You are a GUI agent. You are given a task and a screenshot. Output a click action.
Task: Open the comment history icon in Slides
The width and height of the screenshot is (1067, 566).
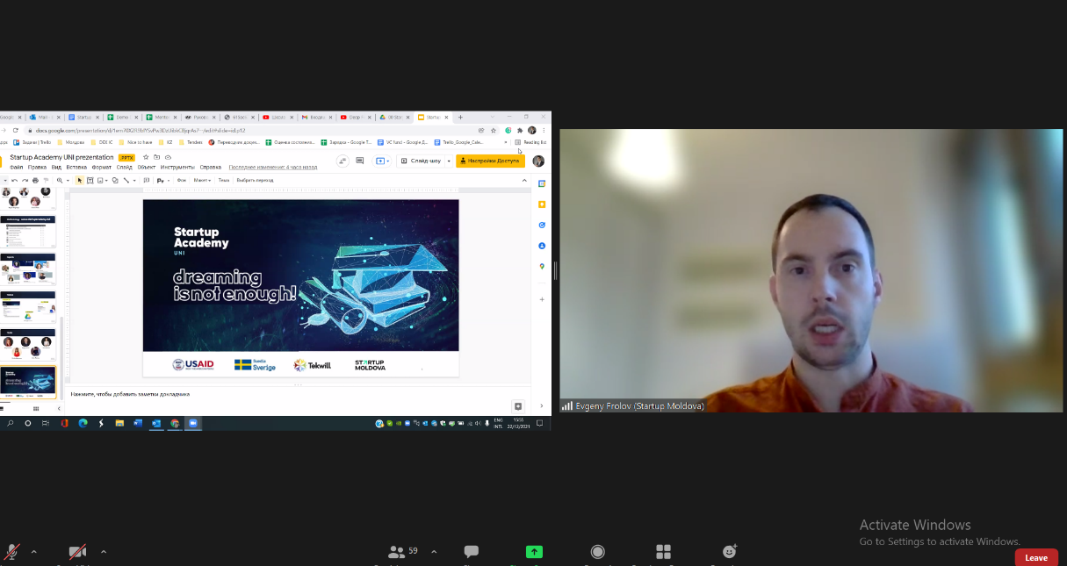[x=360, y=161]
